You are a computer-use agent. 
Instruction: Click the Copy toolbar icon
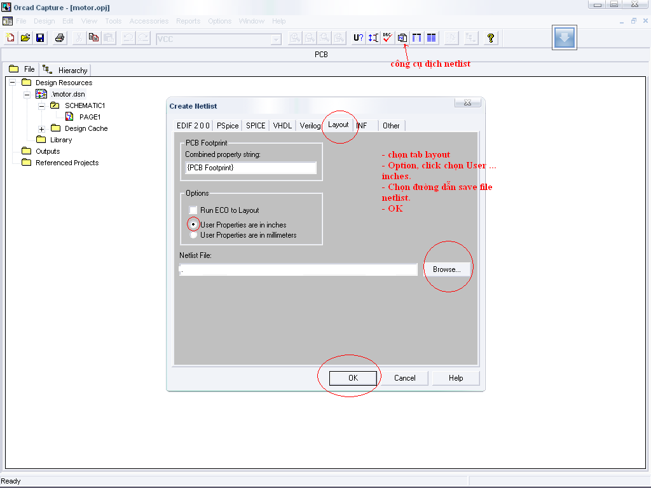coord(94,38)
